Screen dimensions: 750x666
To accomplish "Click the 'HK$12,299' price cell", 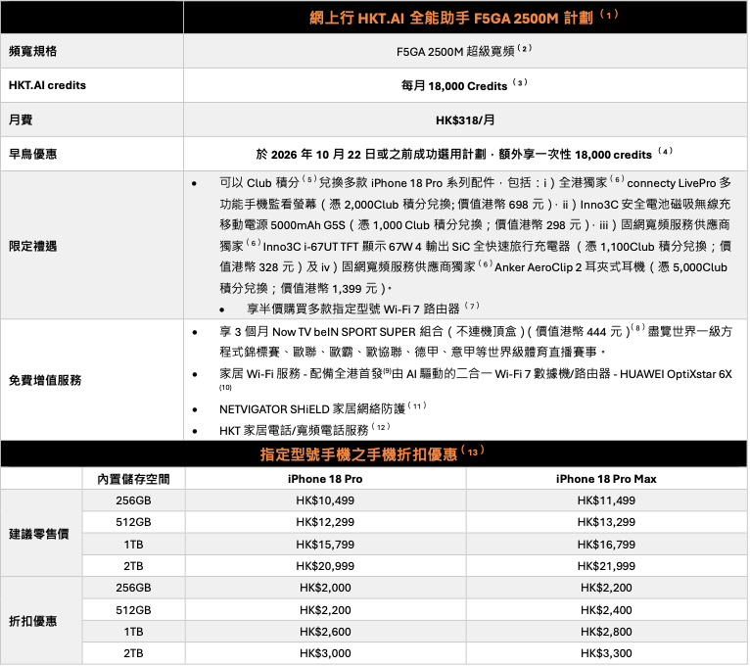I will coord(325,522).
